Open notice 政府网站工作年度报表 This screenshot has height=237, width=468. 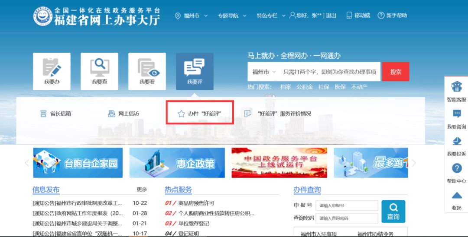click(78, 214)
